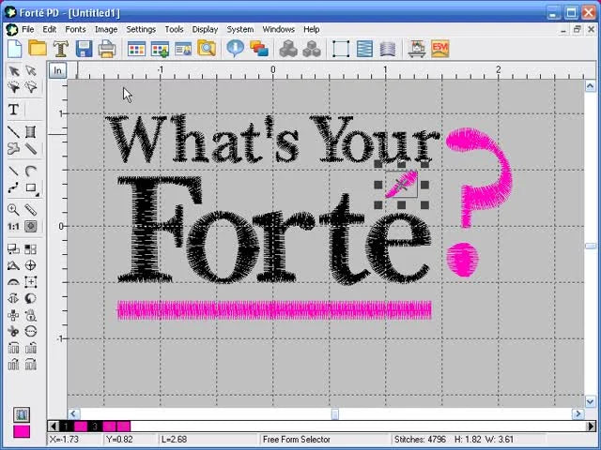This screenshot has width=601, height=450.
Task: Open the Image menu
Action: pos(106,29)
